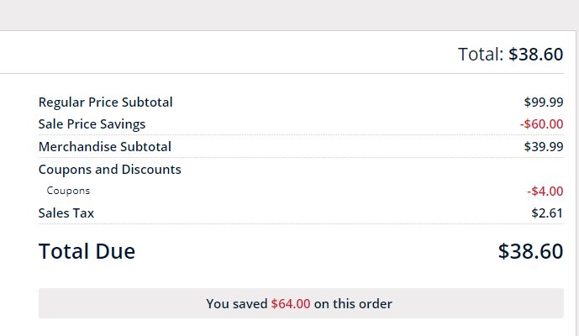
Task: Click the Regular Price Subtotal label
Action: click(106, 102)
